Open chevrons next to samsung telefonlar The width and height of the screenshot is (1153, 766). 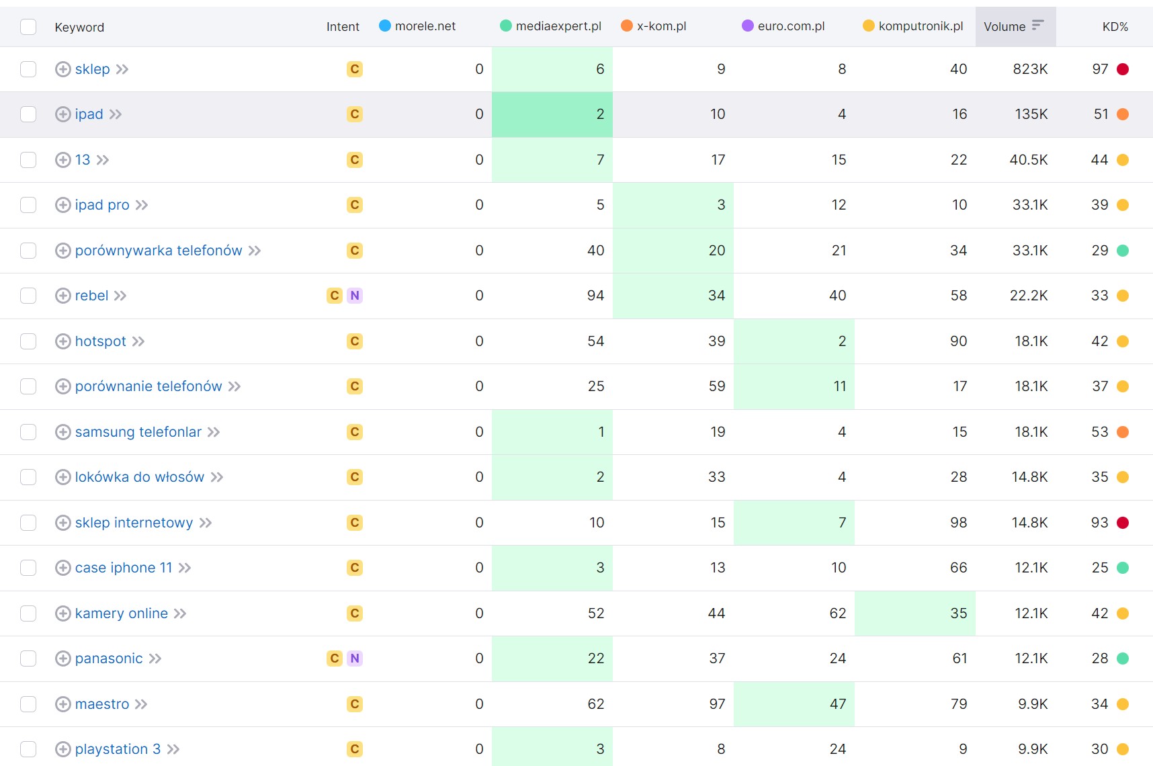click(x=214, y=432)
